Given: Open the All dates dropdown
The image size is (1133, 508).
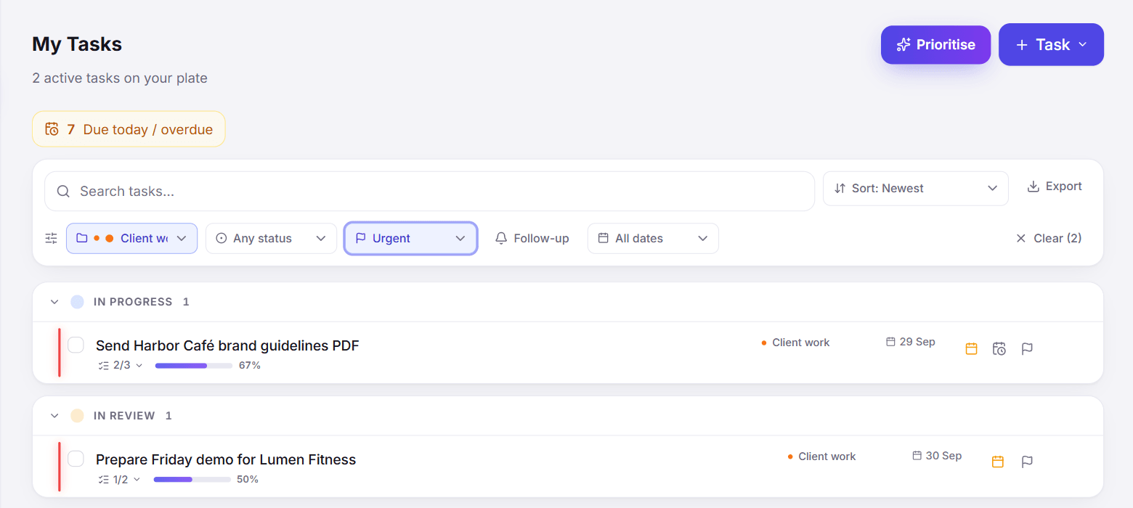Looking at the screenshot, I should (x=653, y=238).
